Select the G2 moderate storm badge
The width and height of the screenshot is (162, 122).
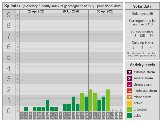129,91
